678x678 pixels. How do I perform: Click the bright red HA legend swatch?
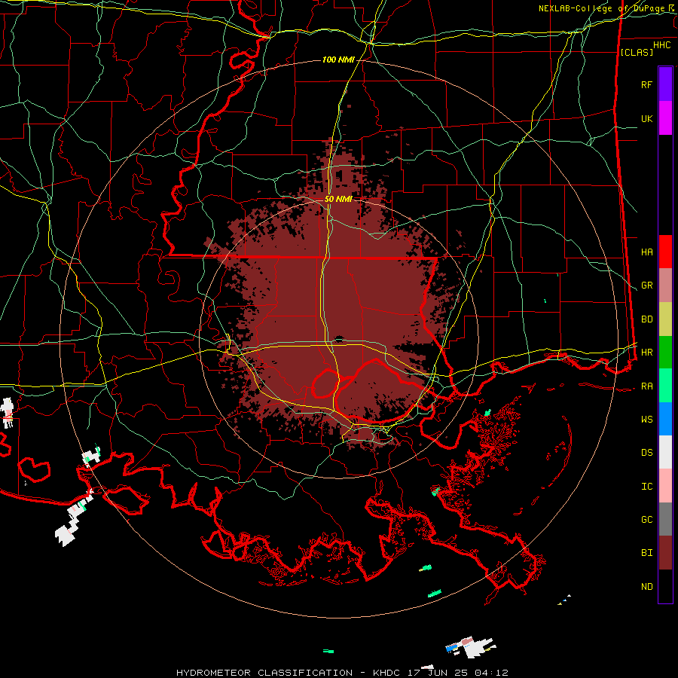point(665,252)
